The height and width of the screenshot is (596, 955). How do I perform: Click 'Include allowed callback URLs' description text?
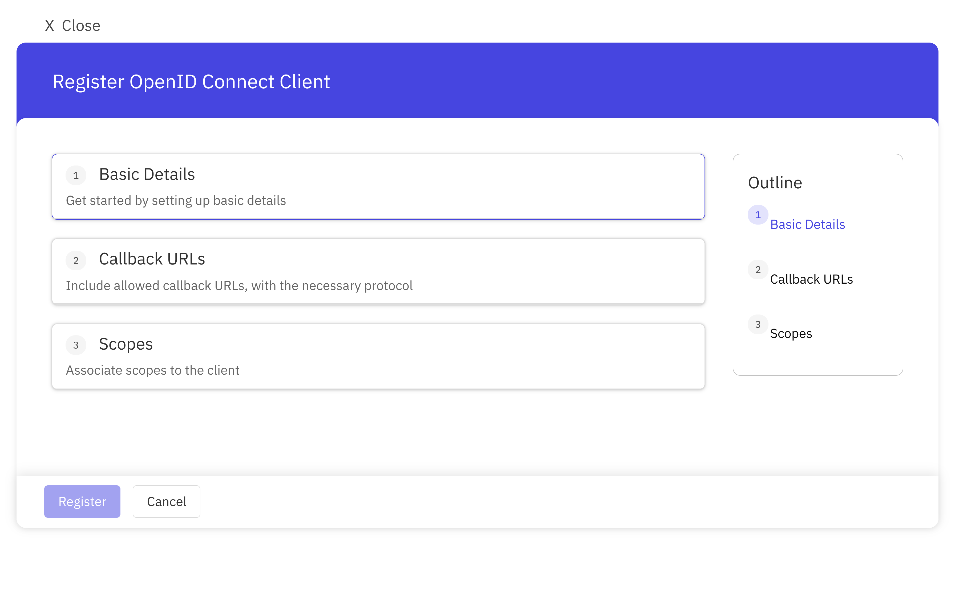click(239, 285)
